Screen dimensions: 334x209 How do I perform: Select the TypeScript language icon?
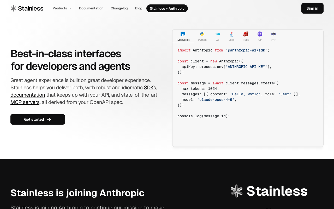pyautogui.click(x=183, y=34)
